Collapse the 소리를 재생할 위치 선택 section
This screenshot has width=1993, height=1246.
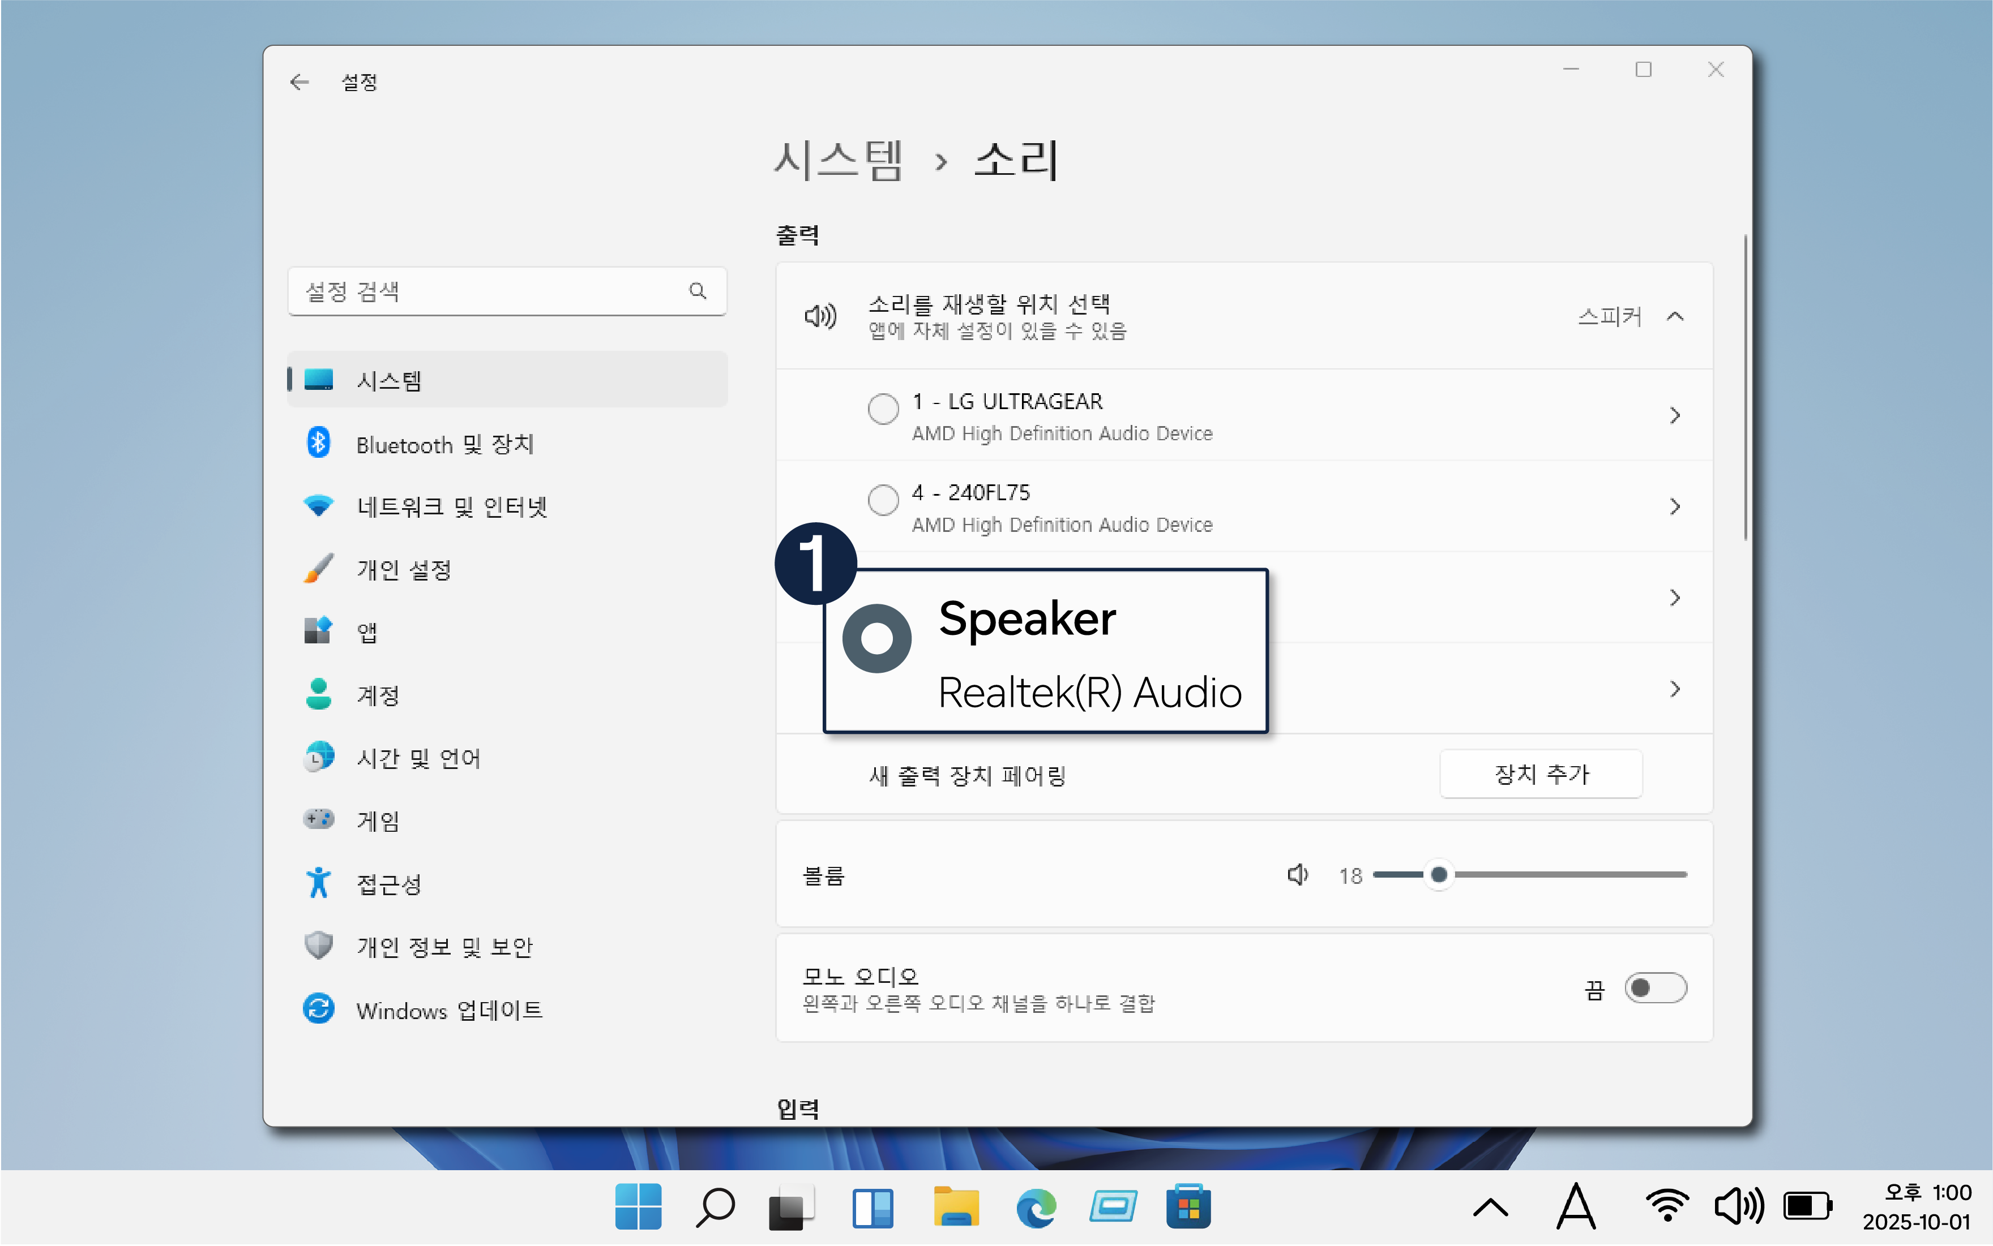click(x=1675, y=316)
